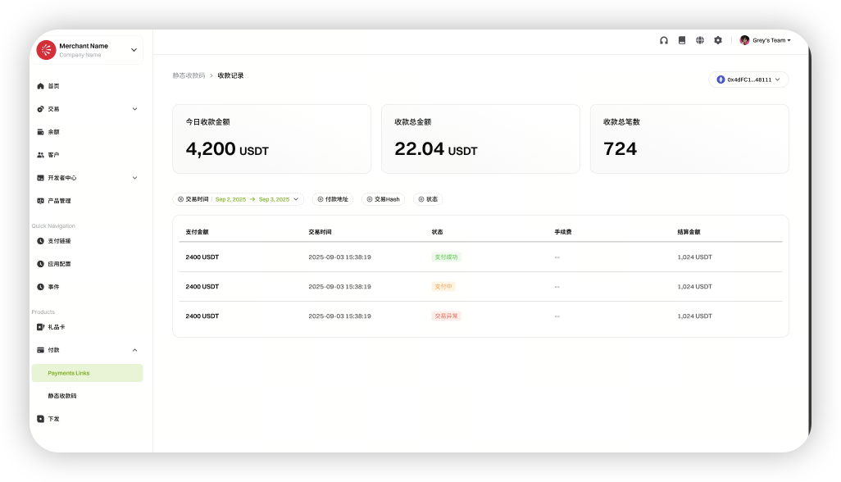Click the home icon beside 首页
This screenshot has width=841, height=482.
[x=40, y=86]
